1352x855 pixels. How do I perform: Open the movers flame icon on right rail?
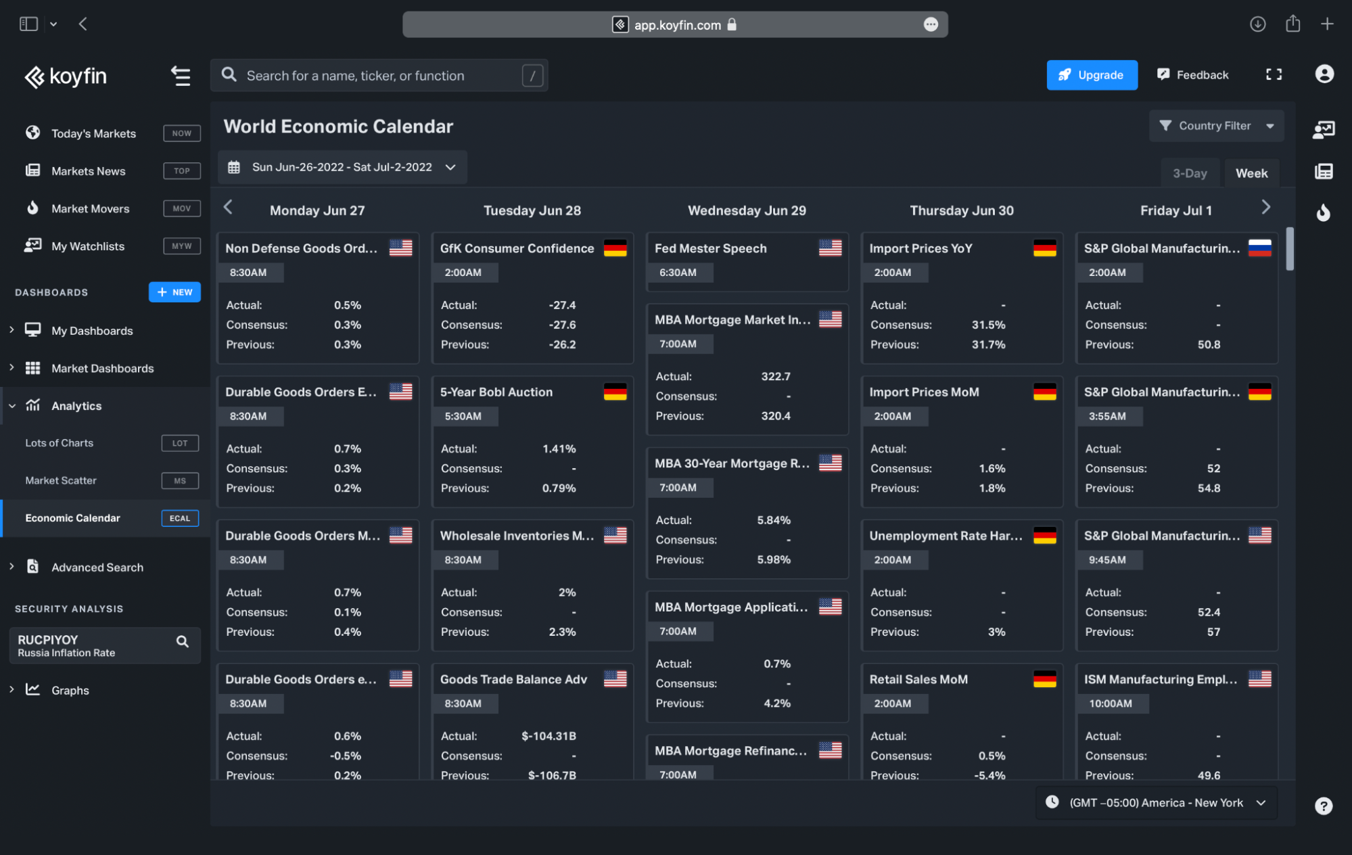(x=1324, y=212)
